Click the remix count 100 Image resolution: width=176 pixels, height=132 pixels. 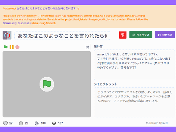43,123
